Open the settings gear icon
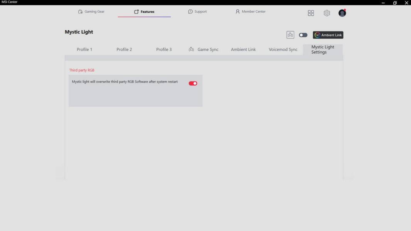 [x=327, y=13]
